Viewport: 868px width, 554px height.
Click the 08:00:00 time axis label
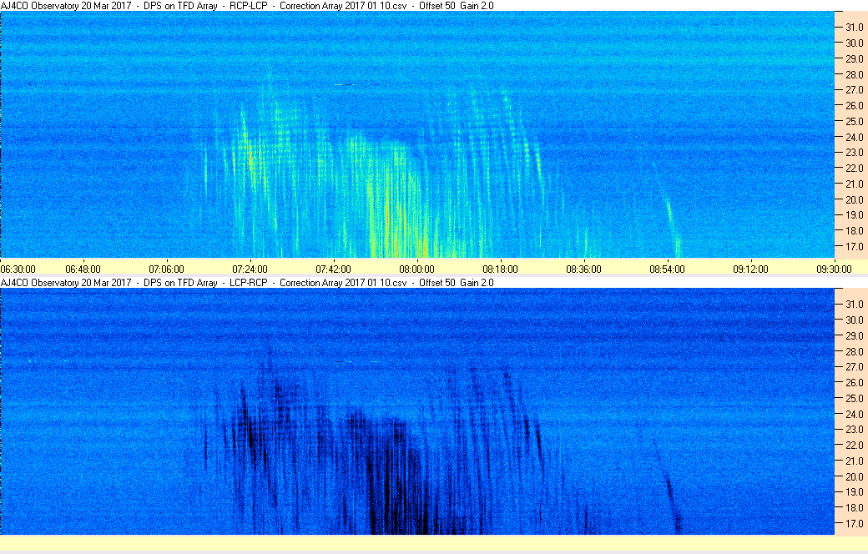(x=416, y=269)
